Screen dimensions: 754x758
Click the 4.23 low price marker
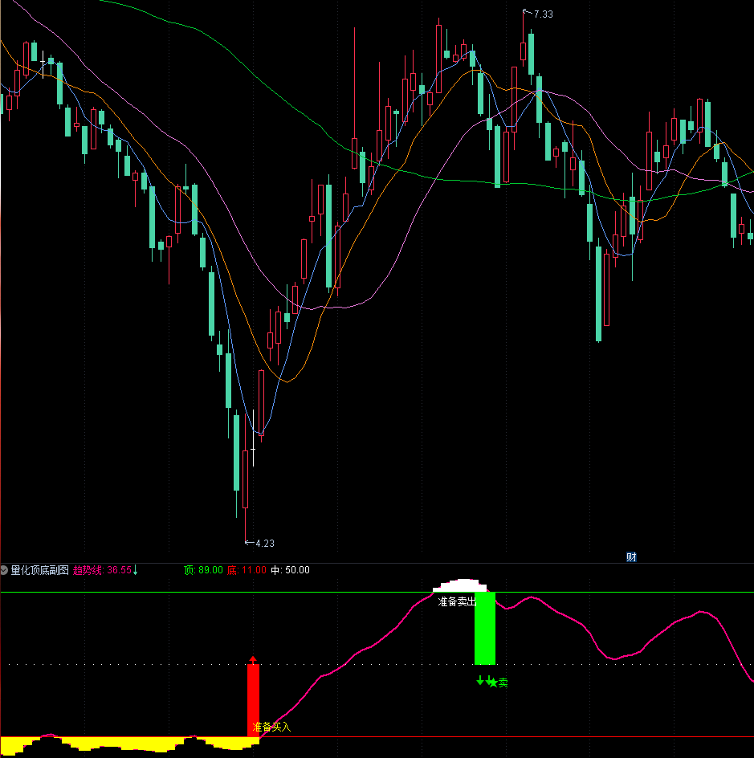(264, 544)
